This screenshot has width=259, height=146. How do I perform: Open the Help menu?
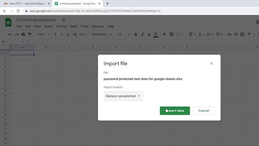point(110,26)
